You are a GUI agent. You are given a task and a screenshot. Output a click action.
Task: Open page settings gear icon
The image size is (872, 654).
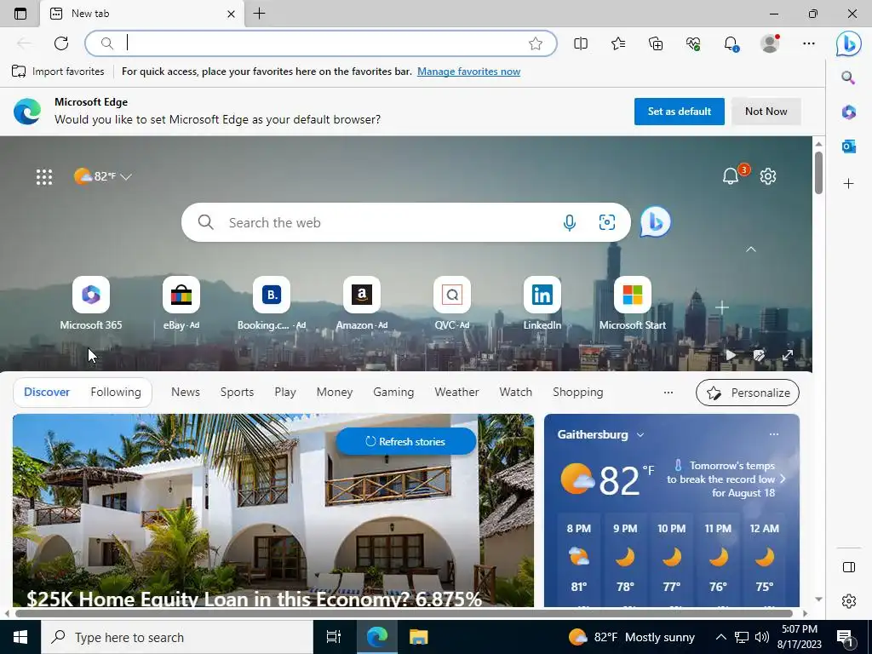pyautogui.click(x=768, y=176)
